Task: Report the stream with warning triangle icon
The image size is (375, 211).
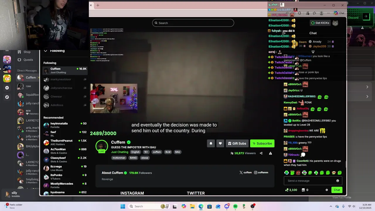Action: (270, 153)
